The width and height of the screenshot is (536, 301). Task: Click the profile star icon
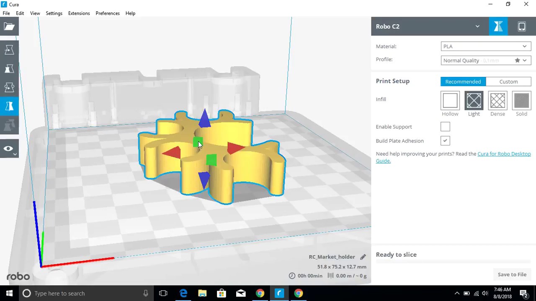click(518, 60)
